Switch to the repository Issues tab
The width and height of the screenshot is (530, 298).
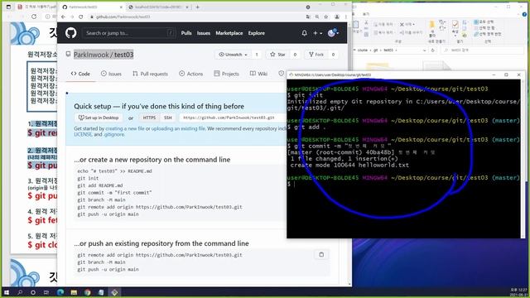(x=111, y=74)
